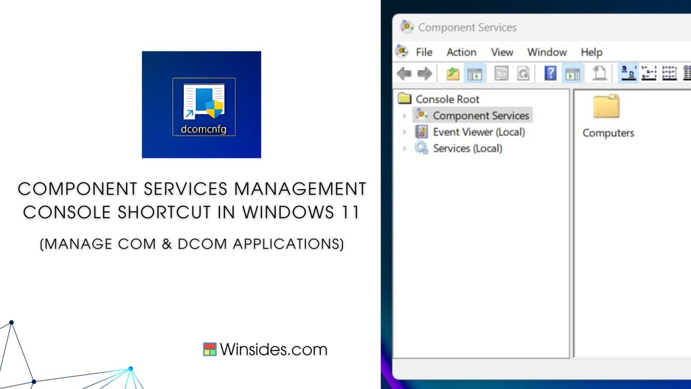Screen dimensions: 691x389
Task: Open the File menu
Action: tap(423, 52)
